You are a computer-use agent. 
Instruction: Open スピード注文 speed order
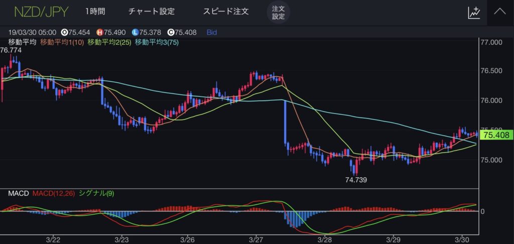click(x=226, y=12)
